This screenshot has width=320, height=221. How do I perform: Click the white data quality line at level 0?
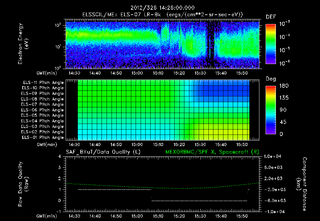(199, 201)
